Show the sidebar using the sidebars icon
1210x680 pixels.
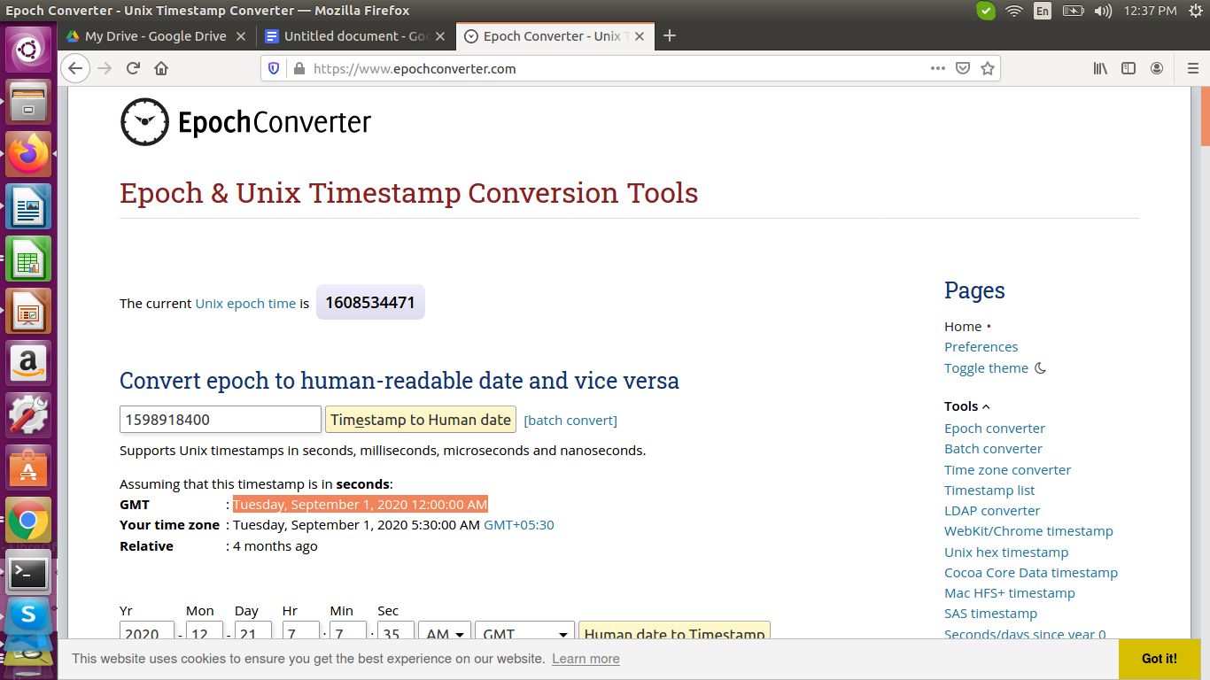tap(1129, 68)
